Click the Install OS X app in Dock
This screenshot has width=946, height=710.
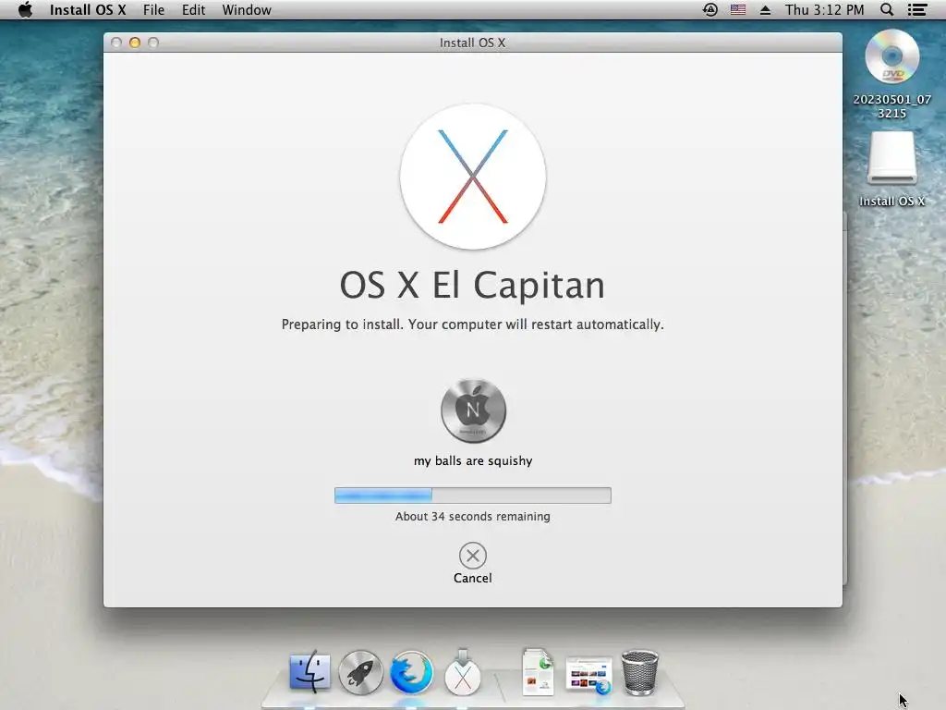click(x=463, y=672)
